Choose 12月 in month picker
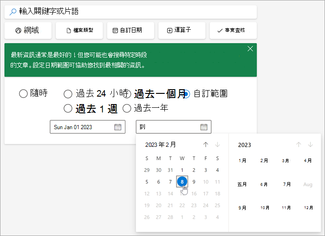 coord(308,208)
